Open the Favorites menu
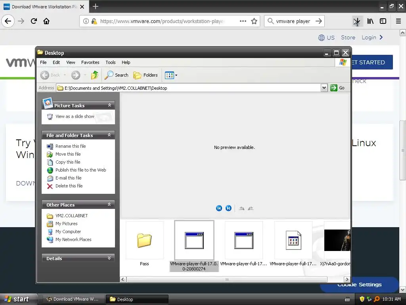This screenshot has height=305, width=406. coord(90,62)
